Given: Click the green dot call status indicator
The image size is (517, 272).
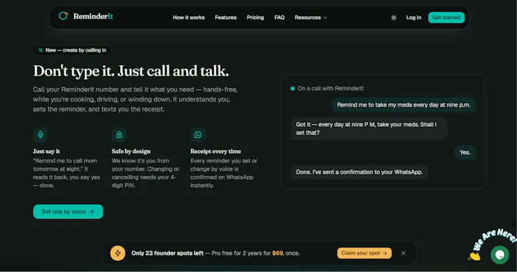Looking at the screenshot, I should (x=293, y=89).
